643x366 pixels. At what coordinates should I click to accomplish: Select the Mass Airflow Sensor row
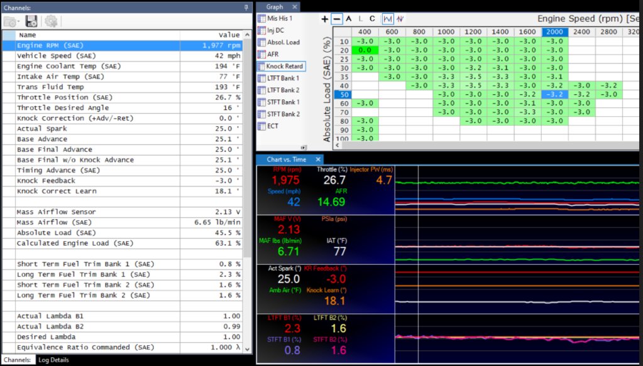tap(122, 212)
